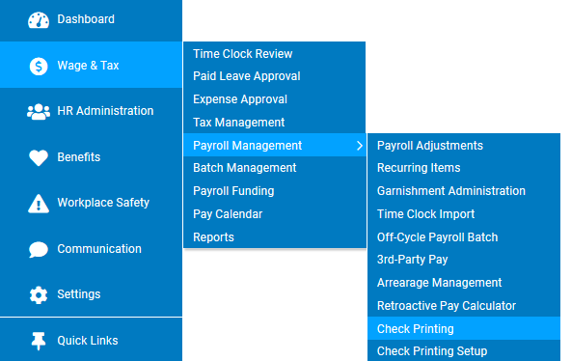The width and height of the screenshot is (571, 361).
Task: Expand Payroll Management submenu chevron arrow
Action: pos(360,146)
